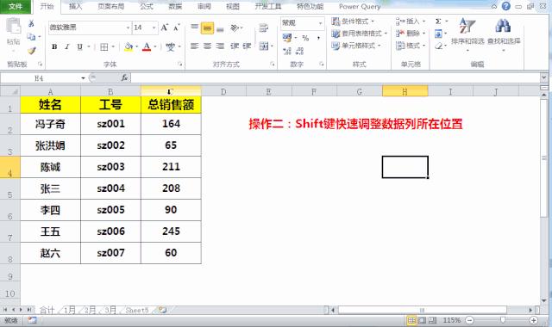Click the fx insert function icon
552x327 pixels.
[x=124, y=78]
